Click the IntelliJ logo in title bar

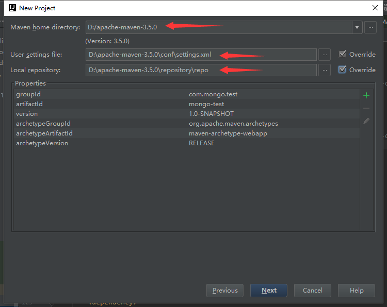tap(12, 8)
